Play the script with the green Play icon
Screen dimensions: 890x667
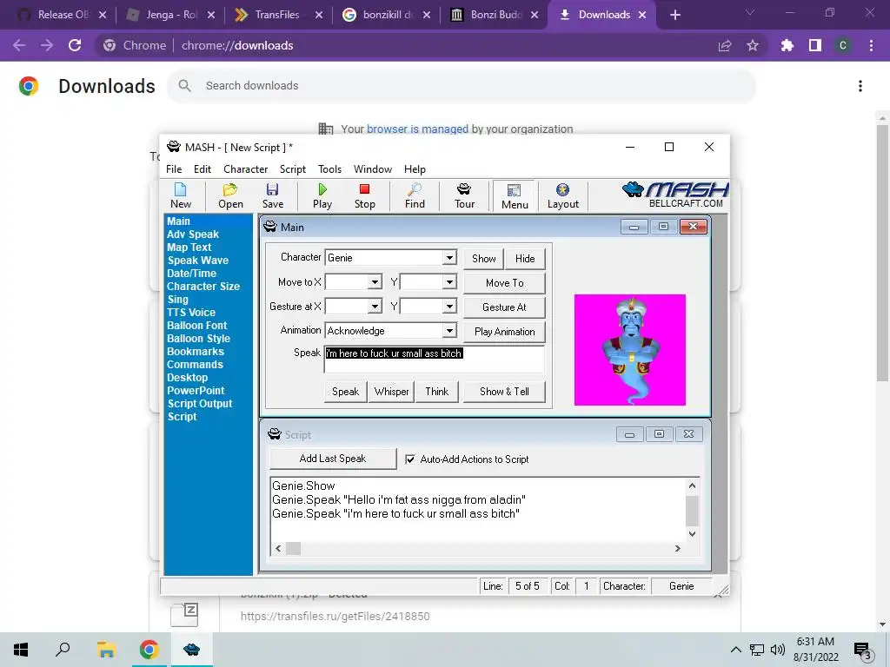point(322,195)
